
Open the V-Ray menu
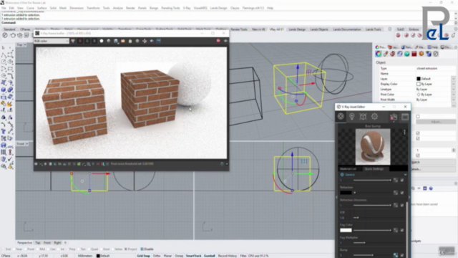pyautogui.click(x=187, y=8)
